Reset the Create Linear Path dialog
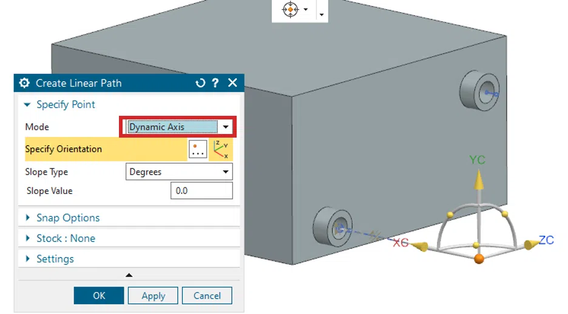This screenshot has width=568, height=314. 200,83
